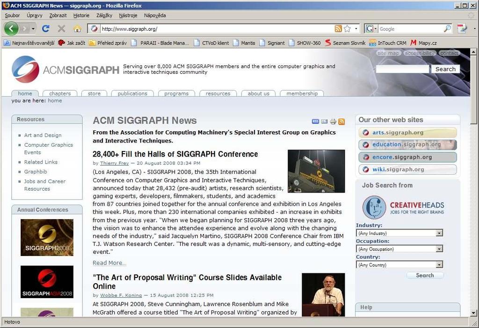Click the site search input field
Screen dimensions: 479x328
point(402,69)
